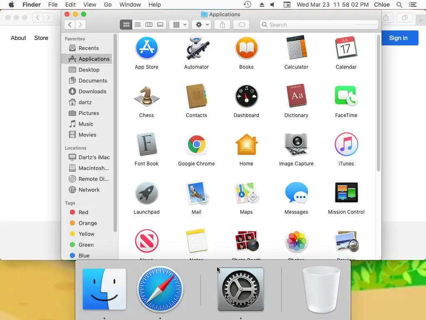Screen dimensions: 426x320
Task: Open the Contacts app
Action: [196, 96]
